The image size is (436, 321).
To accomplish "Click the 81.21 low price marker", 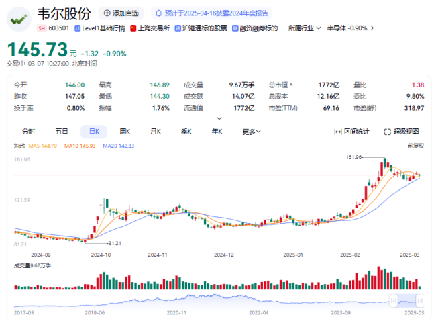I will [115, 243].
